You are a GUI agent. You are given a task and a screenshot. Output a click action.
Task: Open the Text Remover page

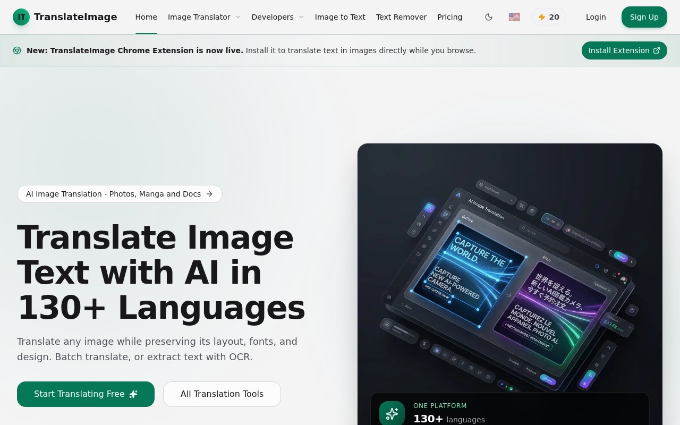click(401, 17)
